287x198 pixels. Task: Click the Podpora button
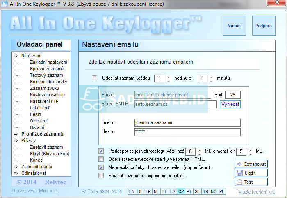(x=264, y=26)
